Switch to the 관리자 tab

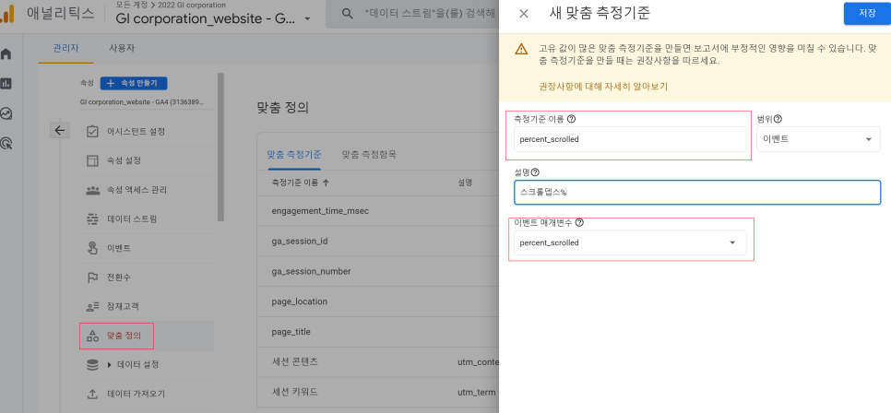point(65,48)
